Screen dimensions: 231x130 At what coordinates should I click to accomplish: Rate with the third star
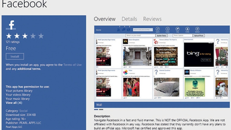click(25, 36)
